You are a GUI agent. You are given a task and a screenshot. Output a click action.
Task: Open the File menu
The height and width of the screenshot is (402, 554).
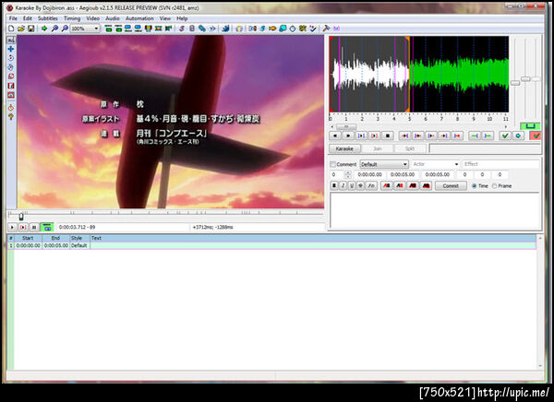click(13, 18)
